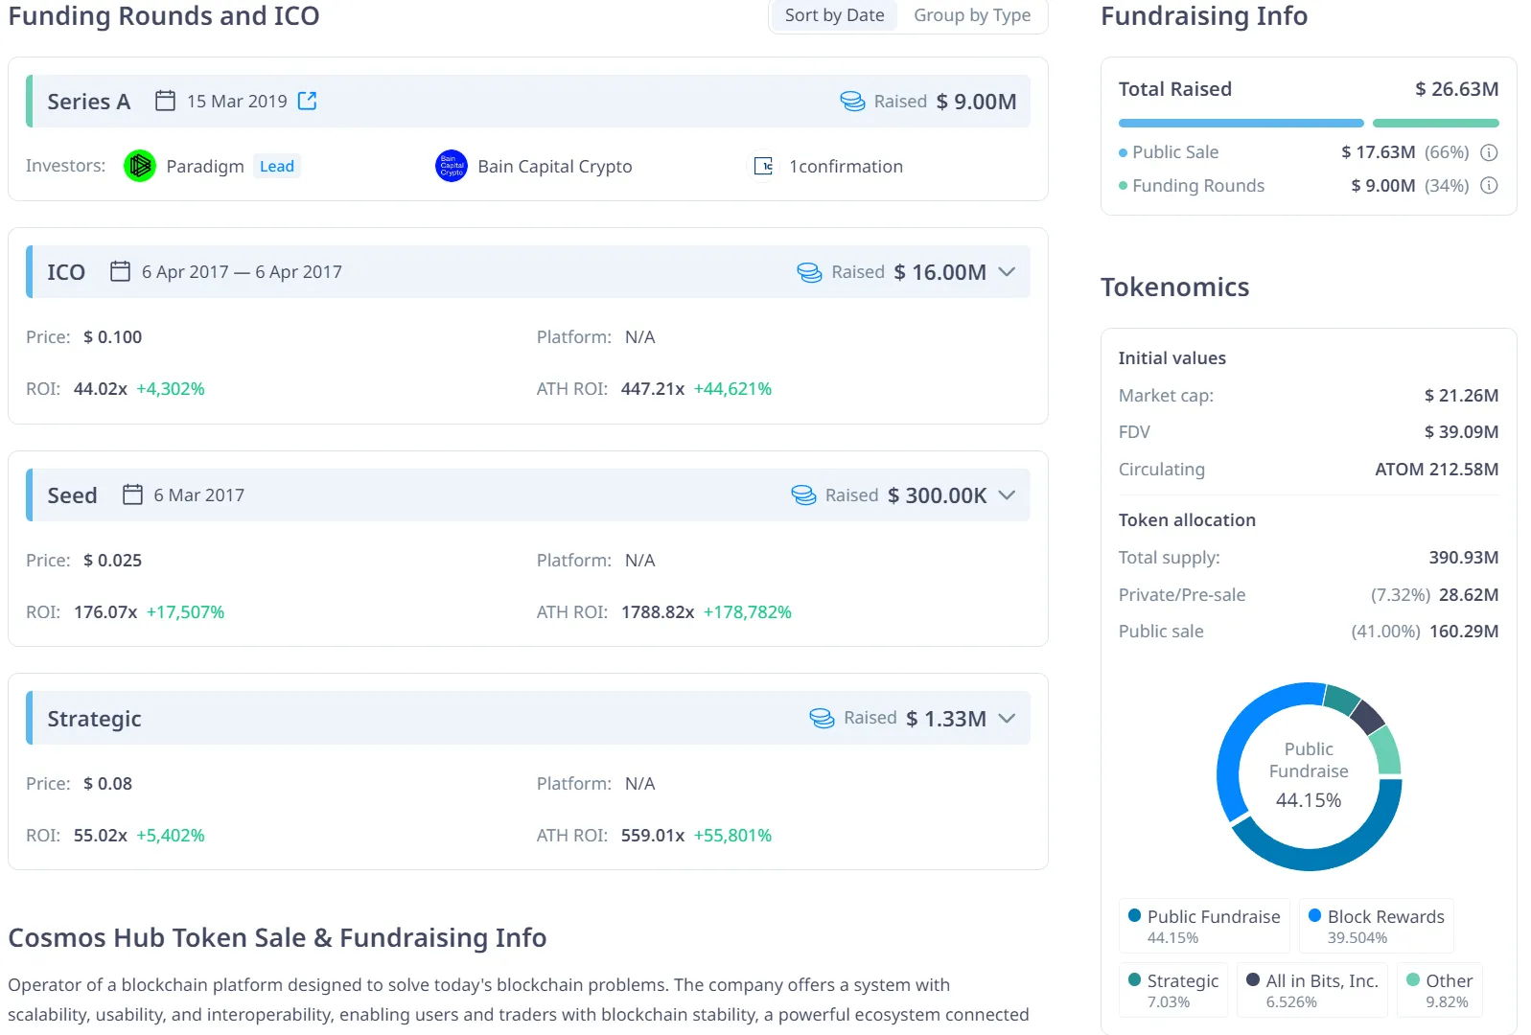Click the Public Sale blue progress bar

tap(1241, 124)
